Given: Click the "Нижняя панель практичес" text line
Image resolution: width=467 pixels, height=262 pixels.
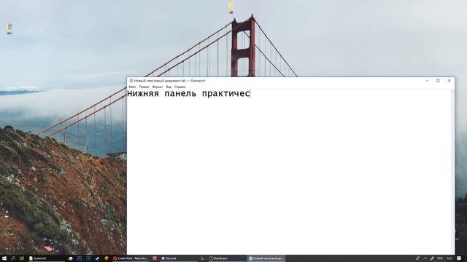Looking at the screenshot, I should 188,94.
